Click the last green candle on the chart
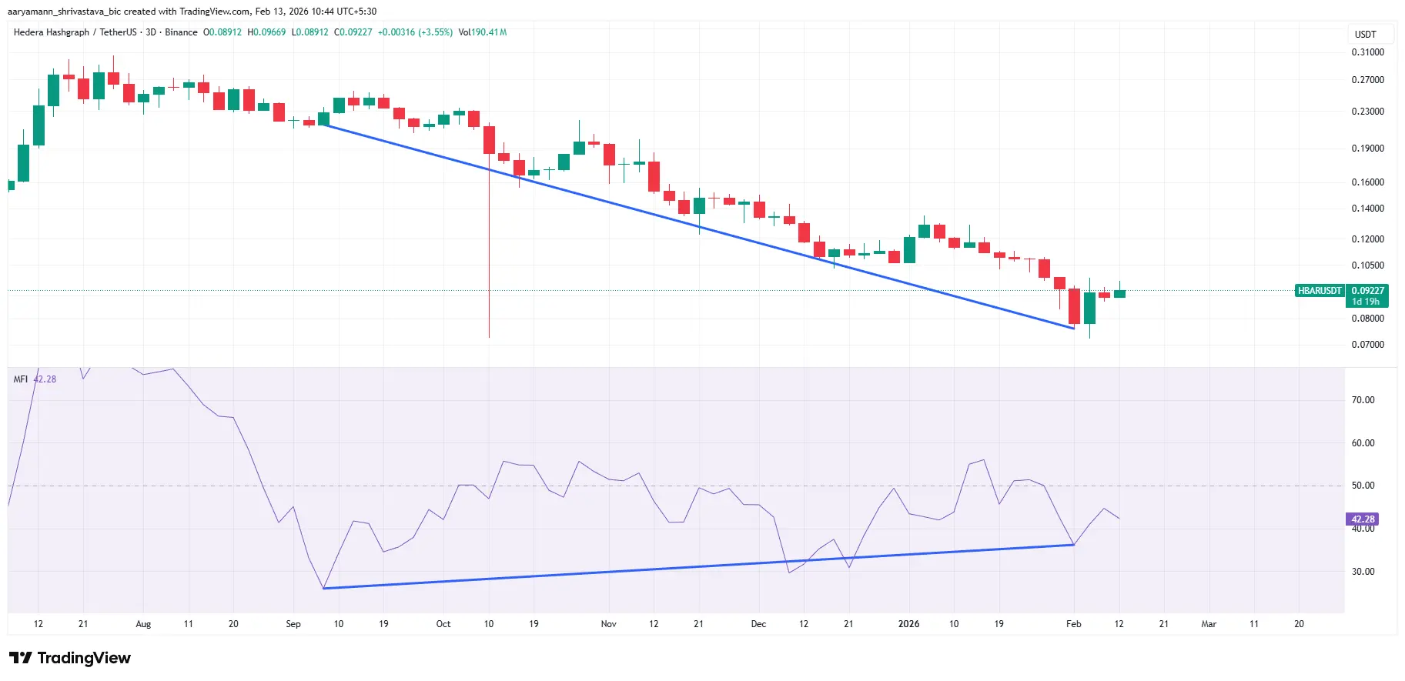The height and width of the screenshot is (681, 1405). [1119, 293]
